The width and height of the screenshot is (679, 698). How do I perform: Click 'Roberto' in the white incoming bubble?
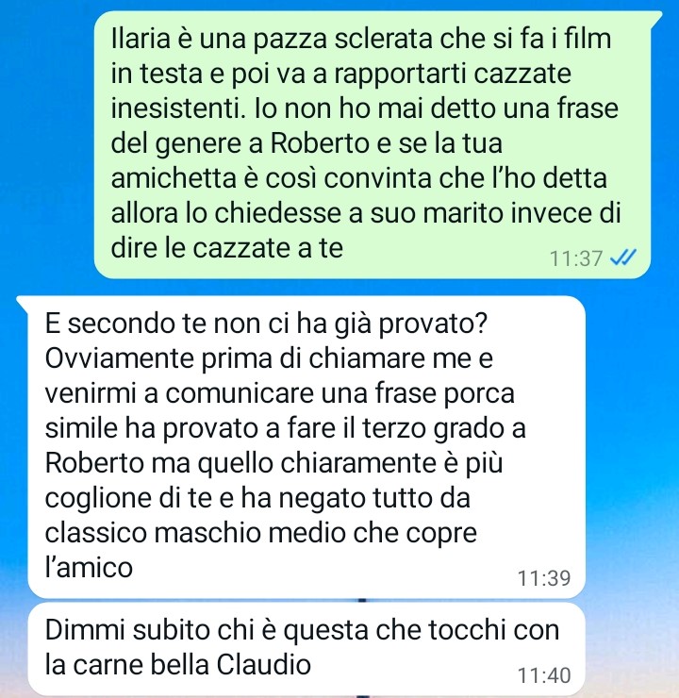94,463
